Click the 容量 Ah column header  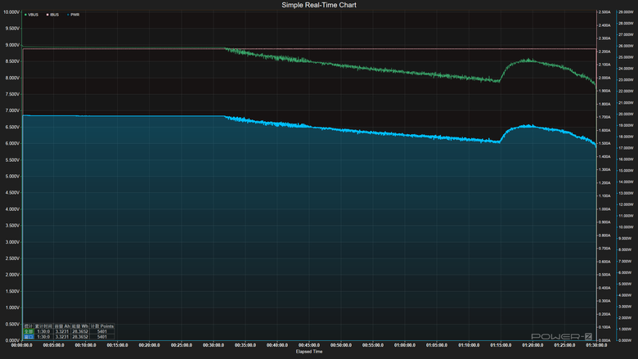[x=62, y=326]
